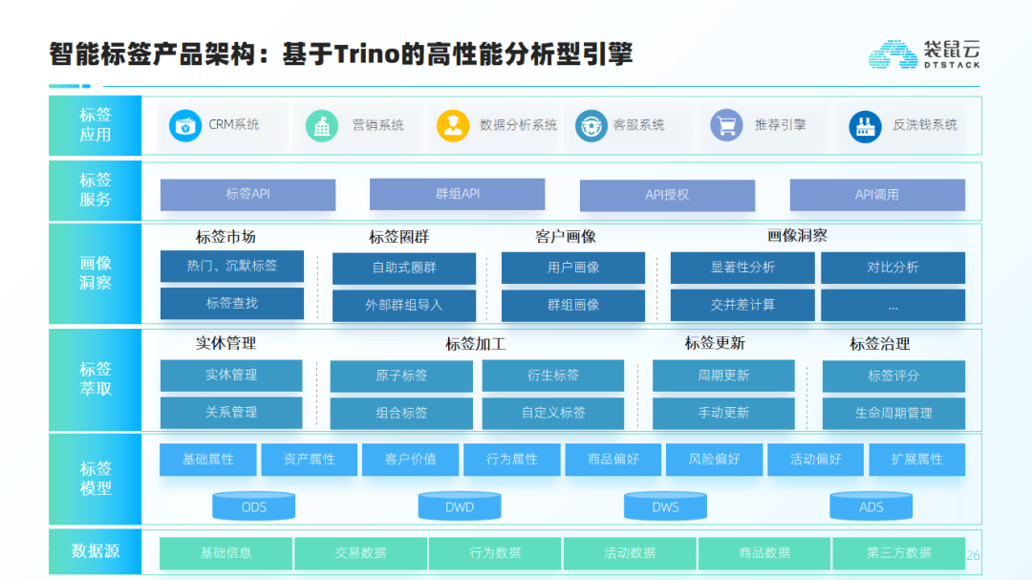This screenshot has width=1032, height=580.
Task: Click the 第三方数据 data source block
Action: point(899,553)
